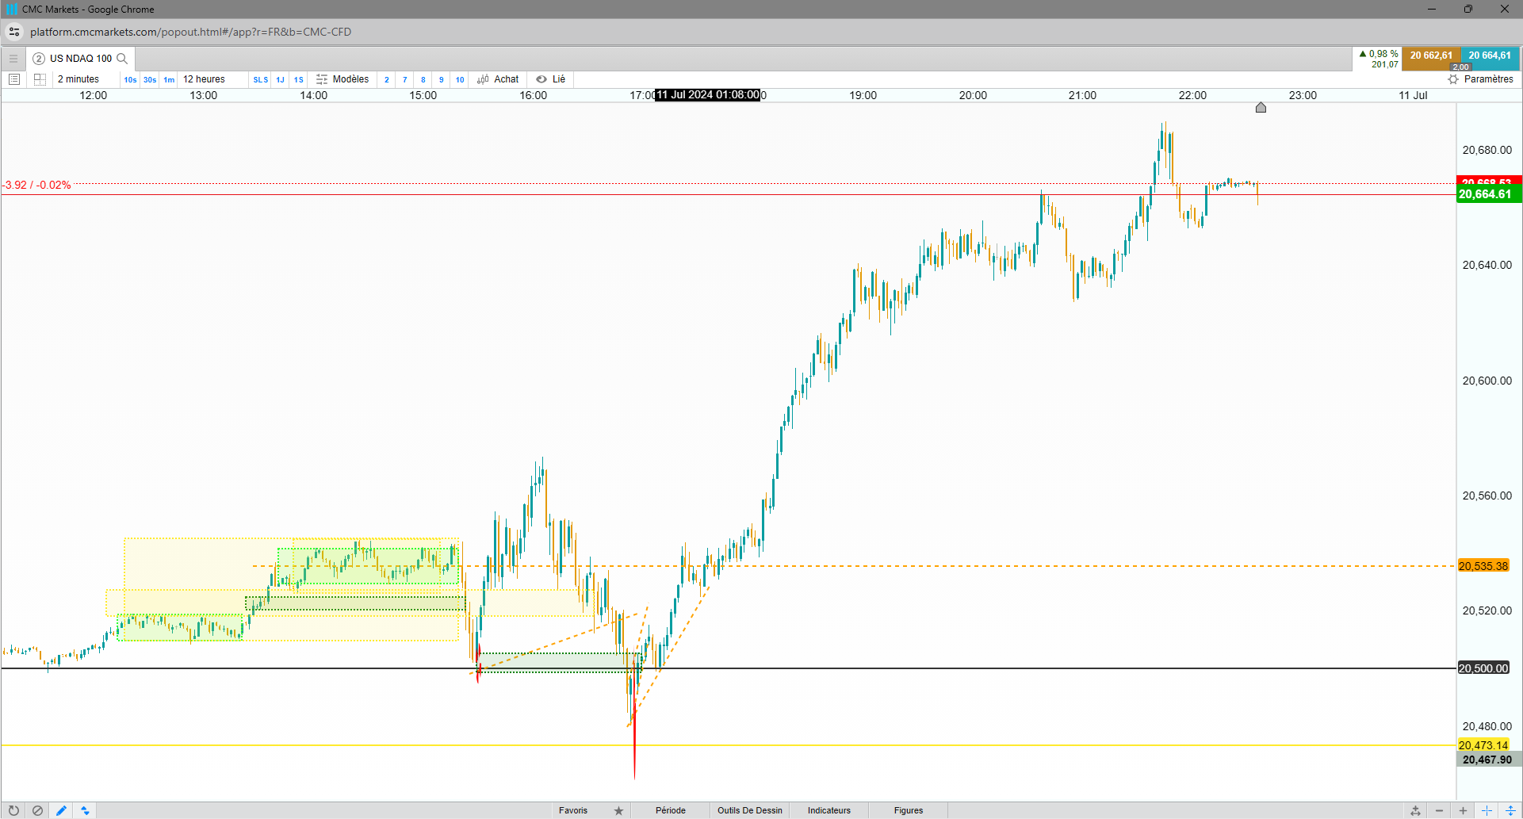Open the chart layout grid icon
The width and height of the screenshot is (1523, 819).
[40, 79]
